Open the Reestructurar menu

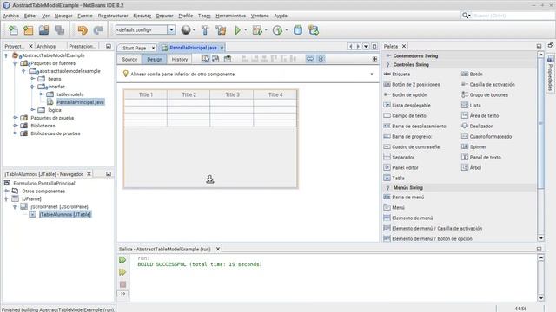coord(113,16)
